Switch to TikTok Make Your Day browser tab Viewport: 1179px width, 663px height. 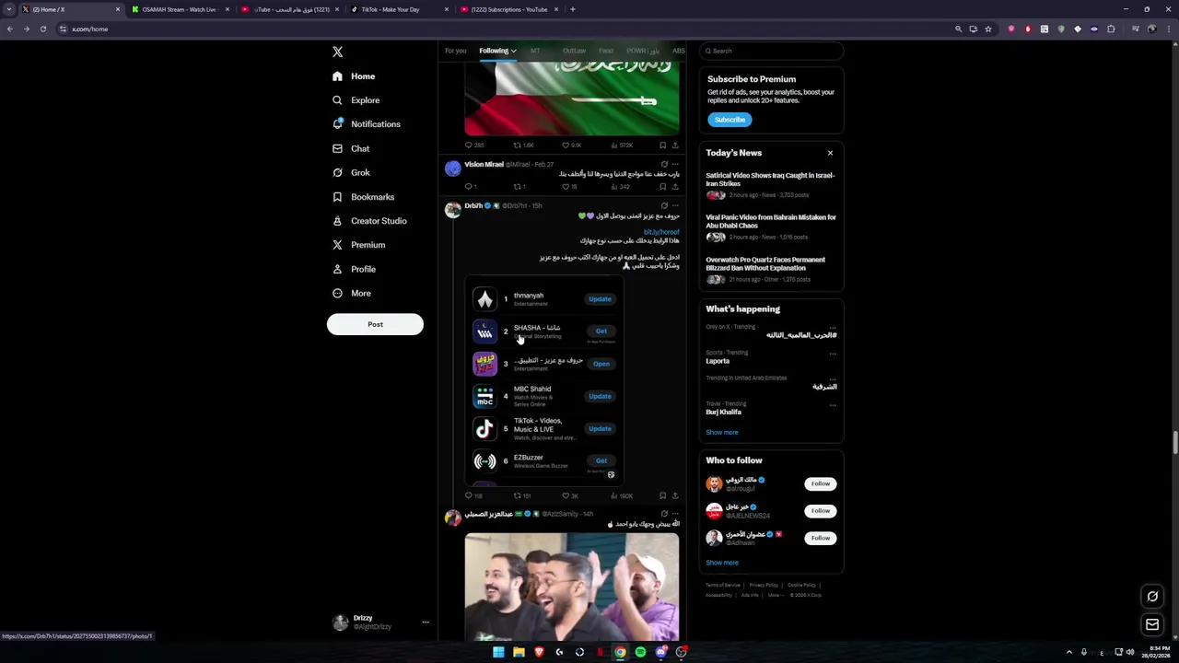point(400,9)
